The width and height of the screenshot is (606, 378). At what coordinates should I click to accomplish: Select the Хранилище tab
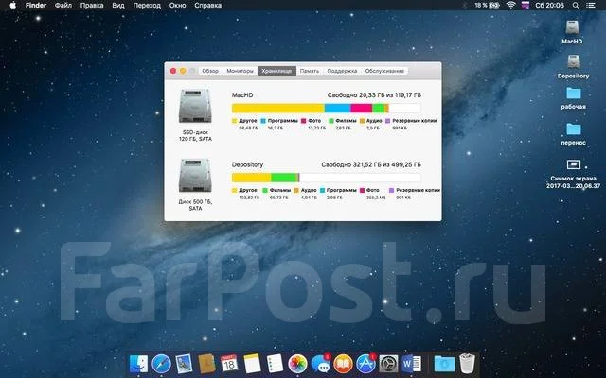point(276,71)
